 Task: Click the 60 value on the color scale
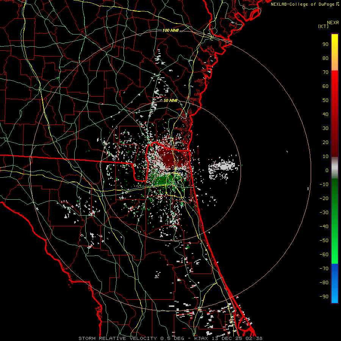click(x=325, y=86)
